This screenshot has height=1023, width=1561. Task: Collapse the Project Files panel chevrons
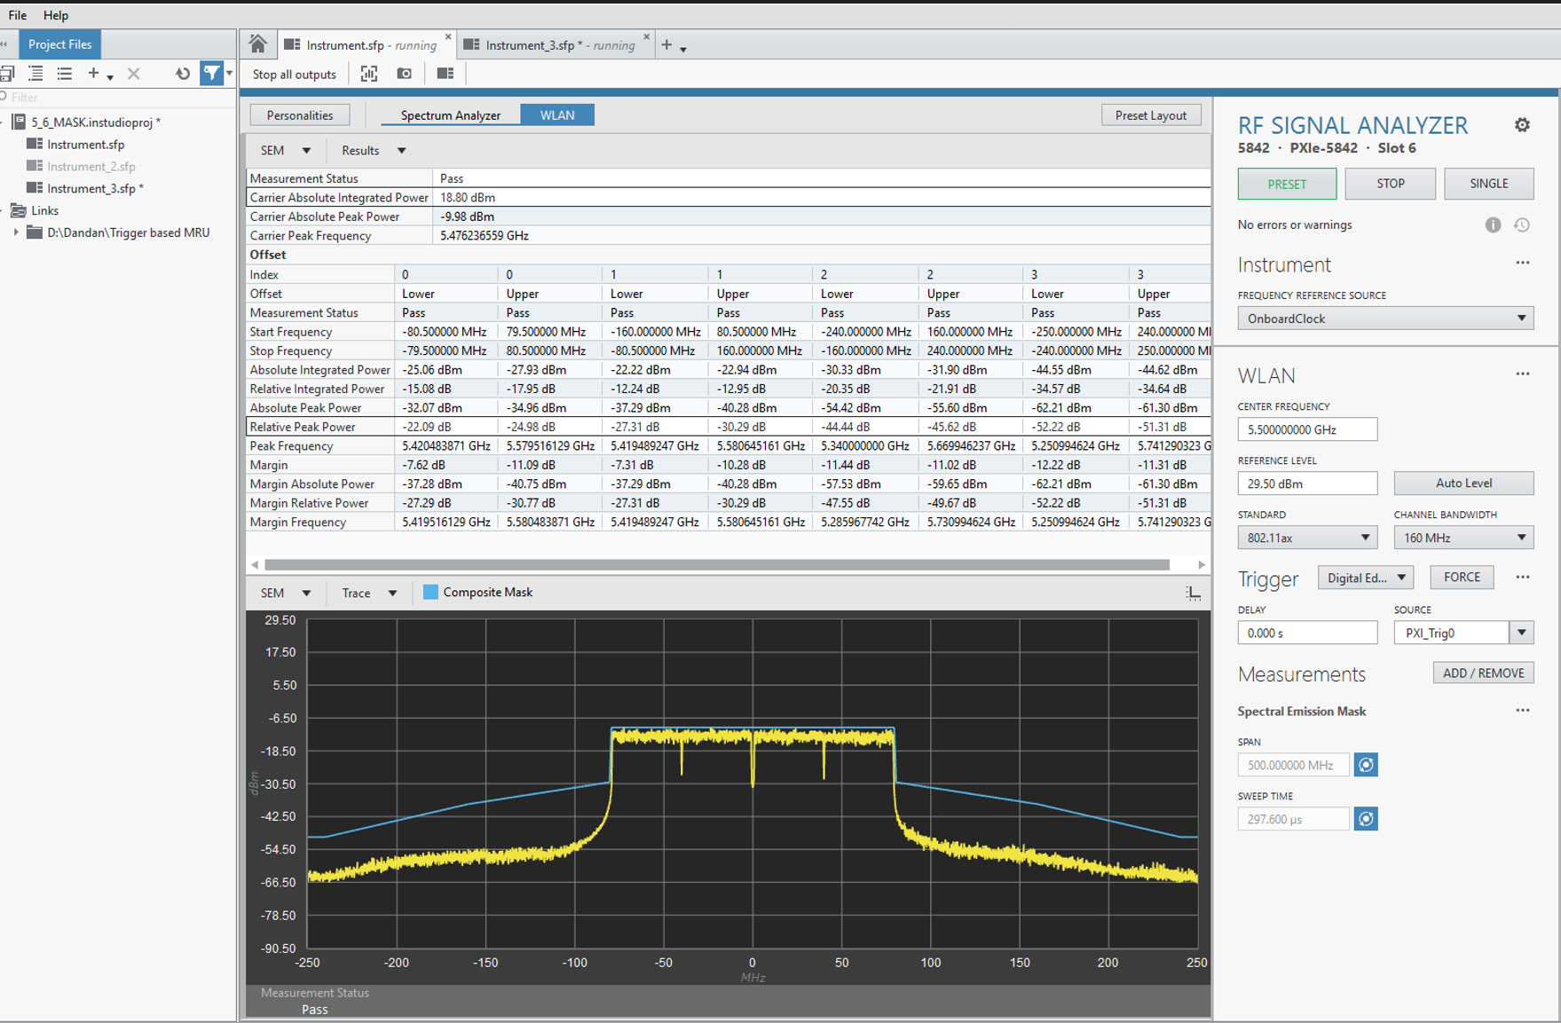click(4, 44)
